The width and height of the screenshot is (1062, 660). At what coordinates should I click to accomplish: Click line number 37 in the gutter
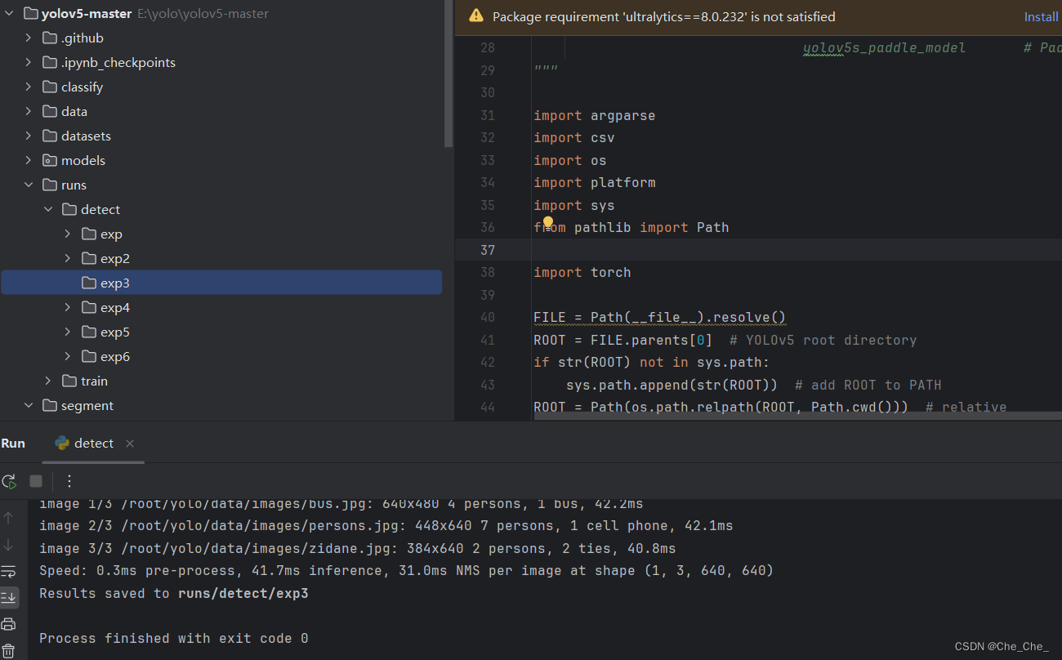[487, 250]
